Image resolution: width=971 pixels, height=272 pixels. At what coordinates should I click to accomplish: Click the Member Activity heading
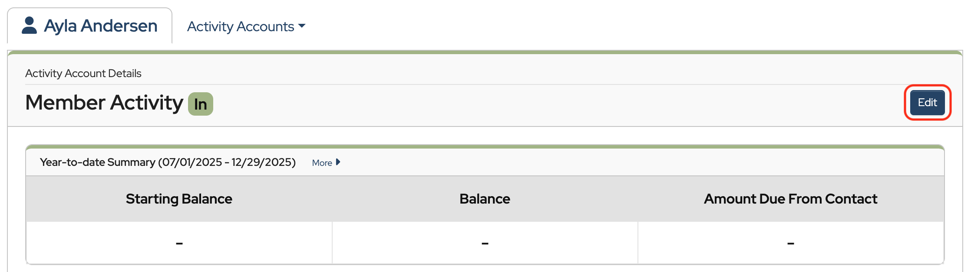point(104,103)
